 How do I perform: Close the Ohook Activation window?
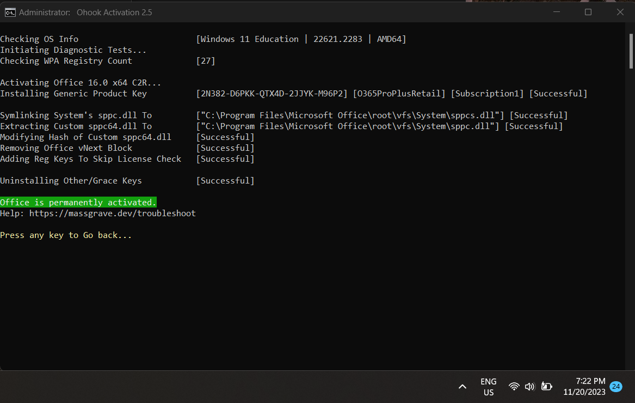tap(620, 12)
